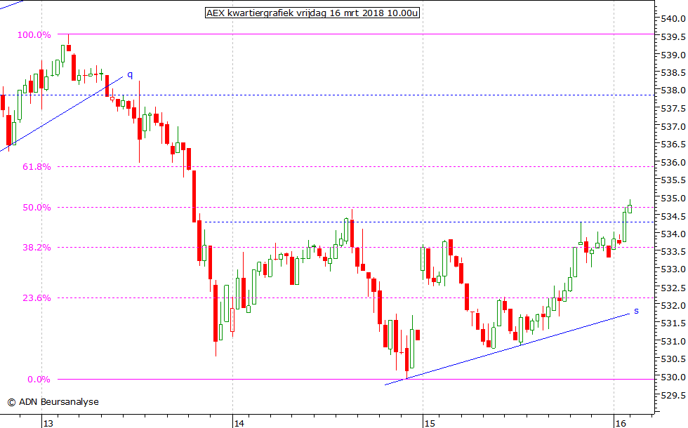Select the 50.0% Fibonacci level label
This screenshot has height=428, width=688.
(37, 208)
